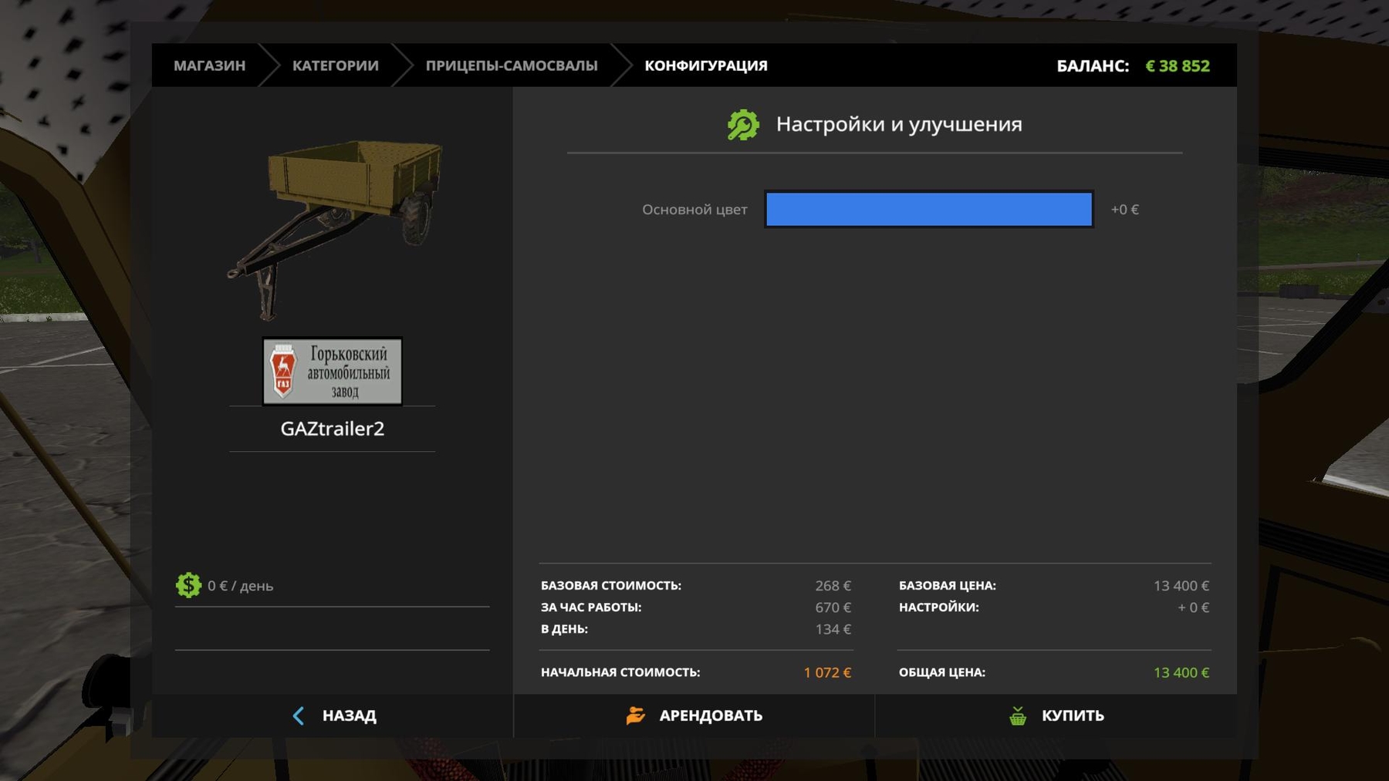Screen dimensions: 1389x781
Task: Click the Основной цвет label
Action: (694, 210)
